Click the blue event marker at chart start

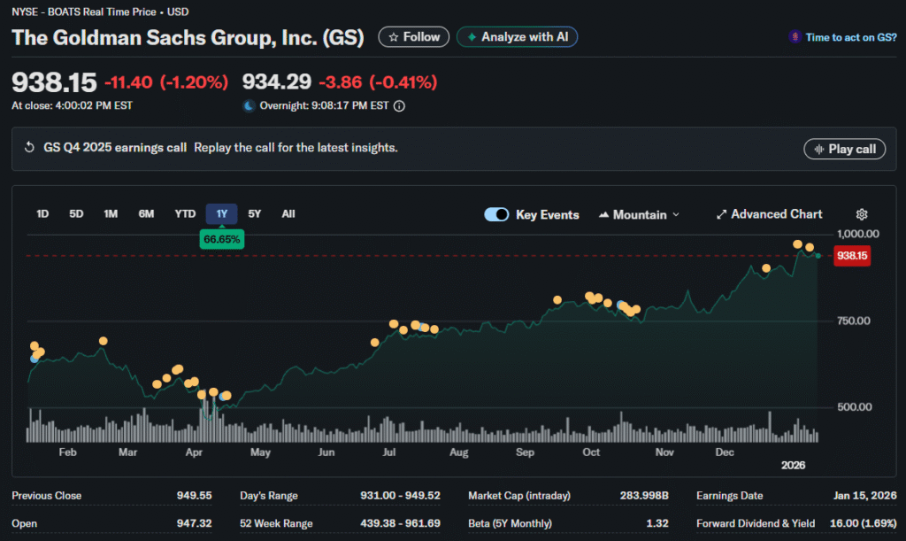click(35, 359)
